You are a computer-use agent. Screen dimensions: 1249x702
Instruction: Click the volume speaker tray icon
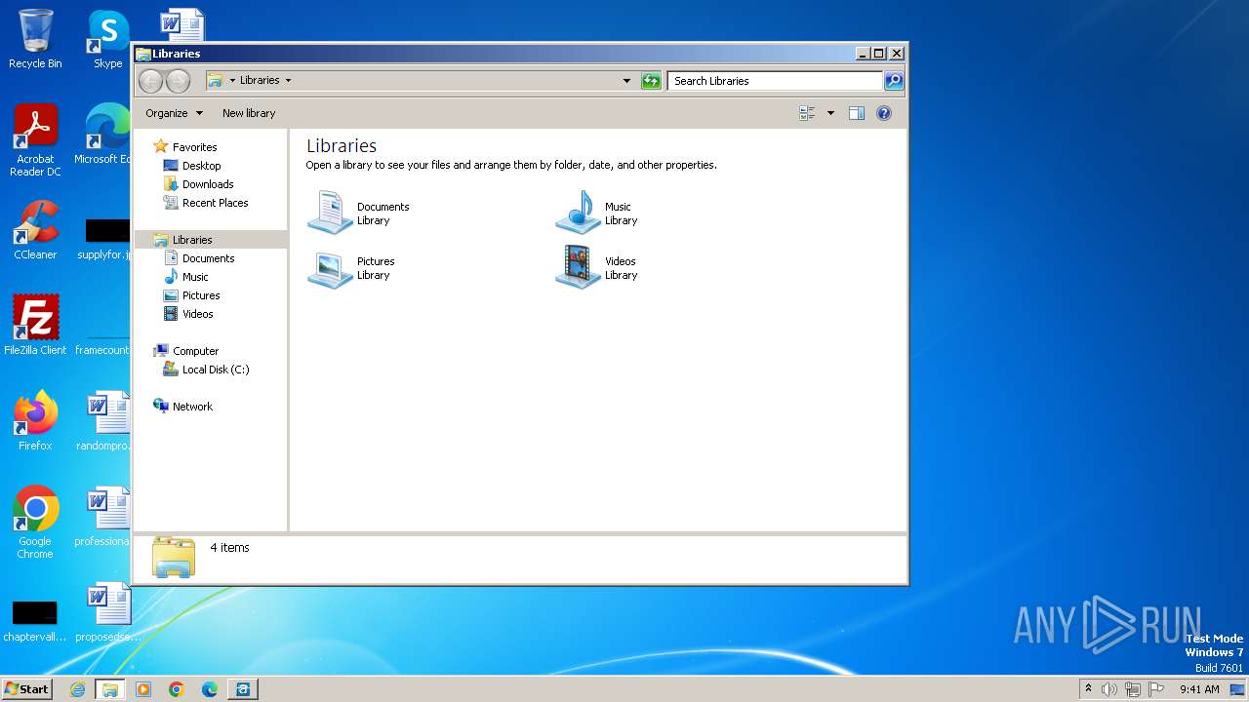tap(1109, 689)
